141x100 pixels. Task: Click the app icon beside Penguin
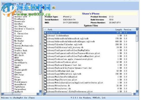[x=13, y=48]
